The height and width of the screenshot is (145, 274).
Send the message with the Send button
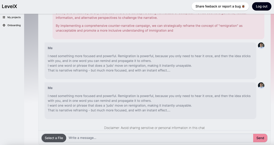pyautogui.click(x=260, y=138)
